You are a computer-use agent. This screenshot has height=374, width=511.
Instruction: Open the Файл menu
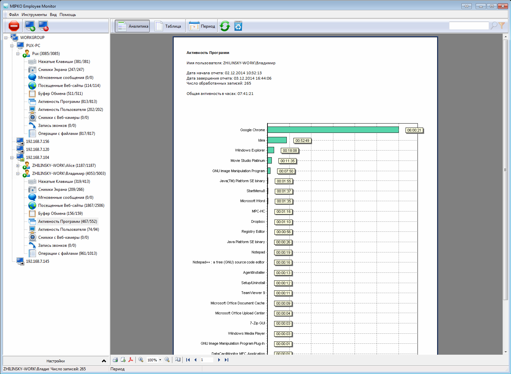click(14, 15)
